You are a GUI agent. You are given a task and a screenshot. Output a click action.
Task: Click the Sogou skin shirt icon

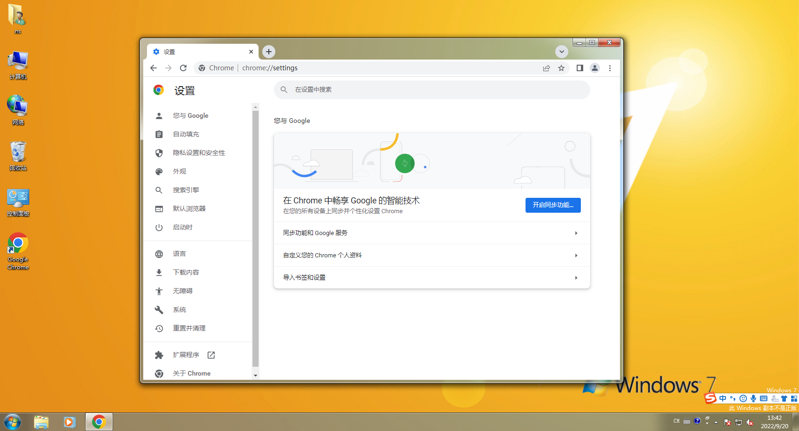point(784,398)
